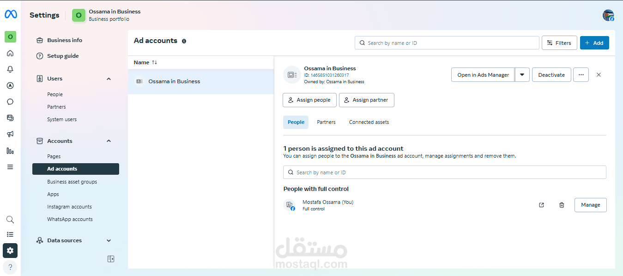
Task: Click the Mostafa Ossama (You) name
Action: tap(328, 202)
